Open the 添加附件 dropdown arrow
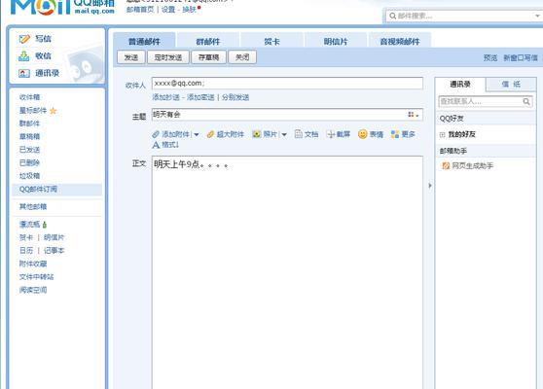Image resolution: width=543 pixels, height=389 pixels. [197, 134]
